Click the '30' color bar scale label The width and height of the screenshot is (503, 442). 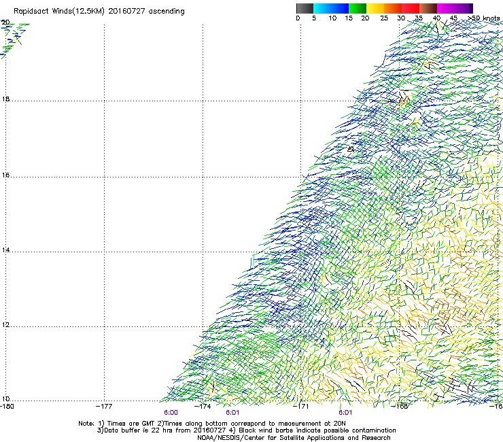[401, 18]
